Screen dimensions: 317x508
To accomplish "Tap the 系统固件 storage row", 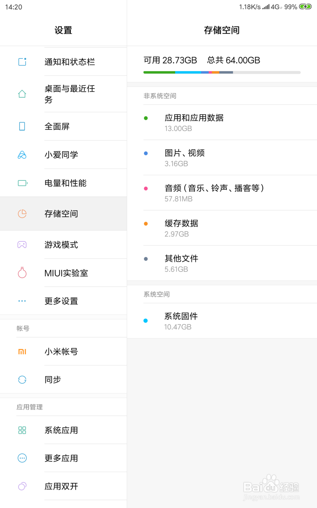I will [181, 321].
